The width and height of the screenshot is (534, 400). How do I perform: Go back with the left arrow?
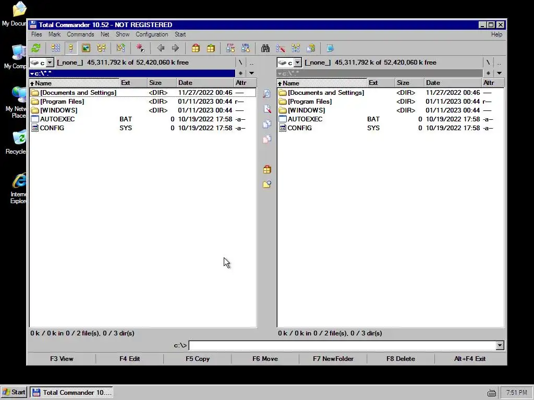pyautogui.click(x=161, y=48)
